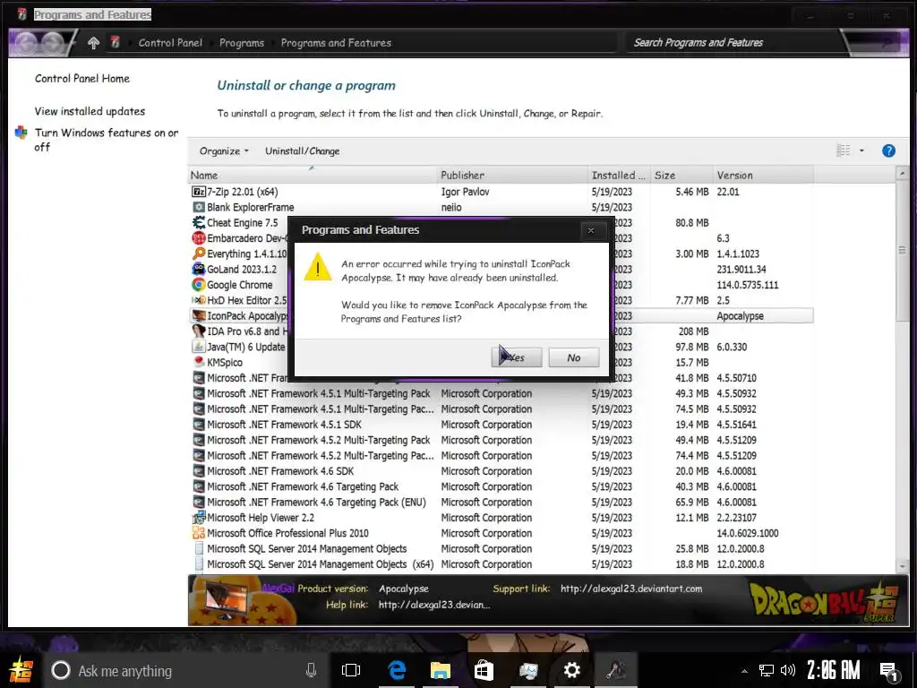Open Task View on the taskbar
Image resolution: width=917 pixels, height=688 pixels.
tap(351, 670)
